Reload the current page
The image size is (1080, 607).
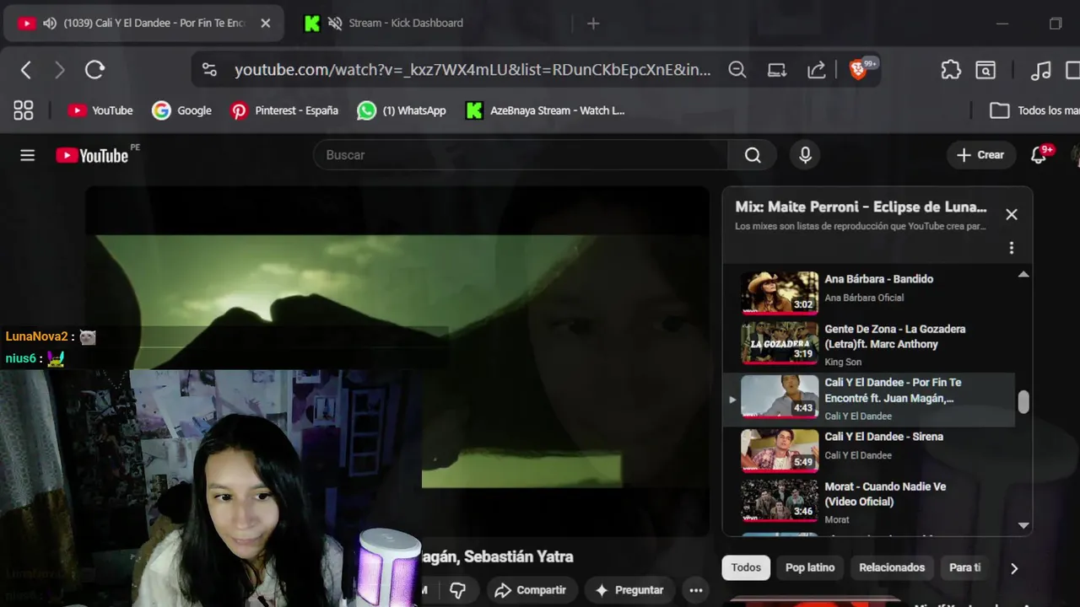[94, 70]
